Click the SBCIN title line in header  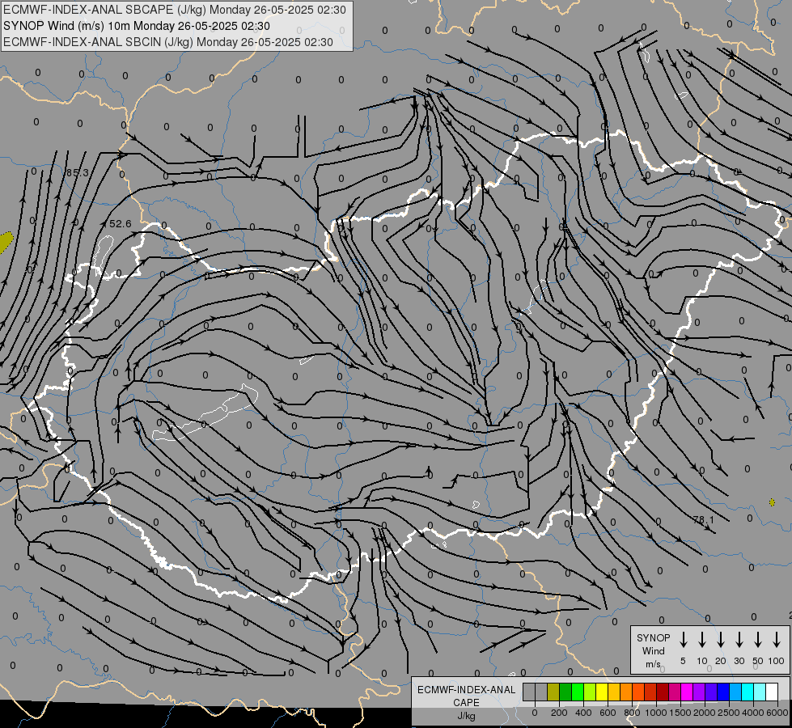[168, 42]
